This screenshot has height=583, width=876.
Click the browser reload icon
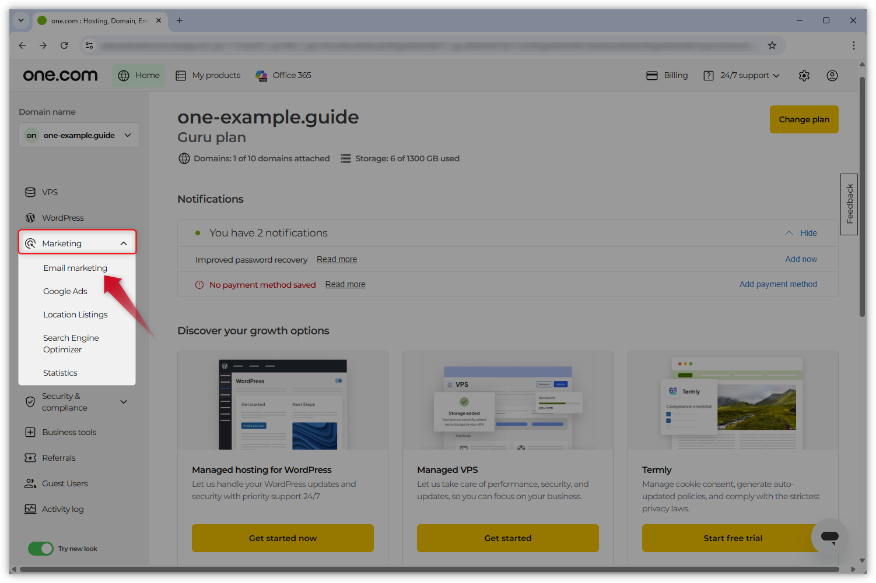click(x=64, y=45)
